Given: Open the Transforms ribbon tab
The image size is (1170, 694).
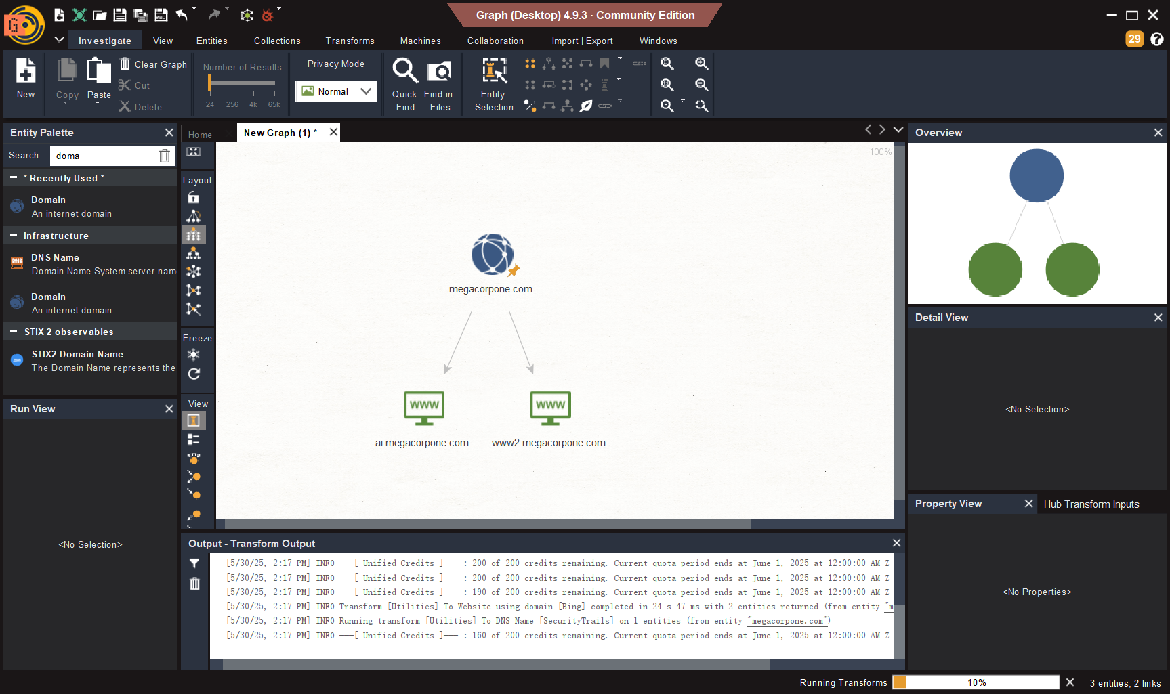Looking at the screenshot, I should point(350,41).
